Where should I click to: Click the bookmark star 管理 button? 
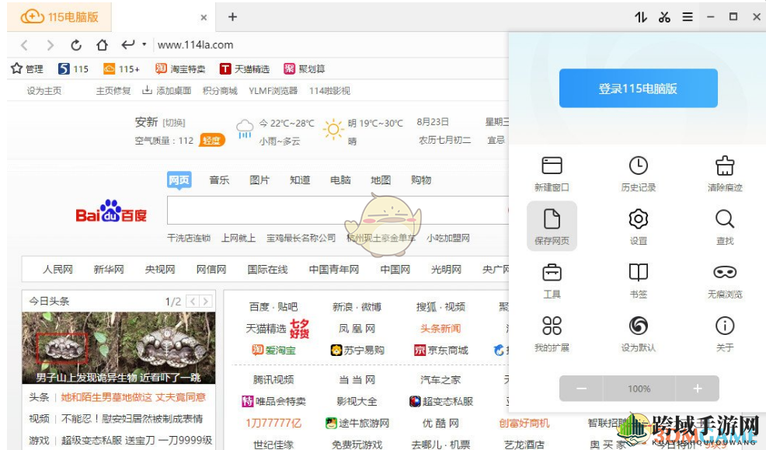coord(27,69)
